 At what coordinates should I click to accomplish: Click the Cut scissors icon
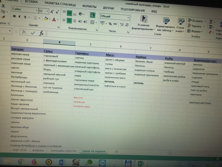(3, 6)
